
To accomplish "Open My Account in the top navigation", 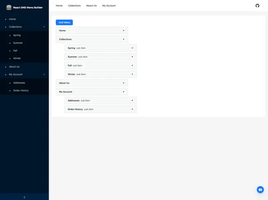I will click(109, 5).
